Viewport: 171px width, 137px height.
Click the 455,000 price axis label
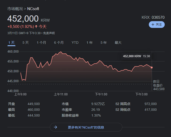point(13,61)
